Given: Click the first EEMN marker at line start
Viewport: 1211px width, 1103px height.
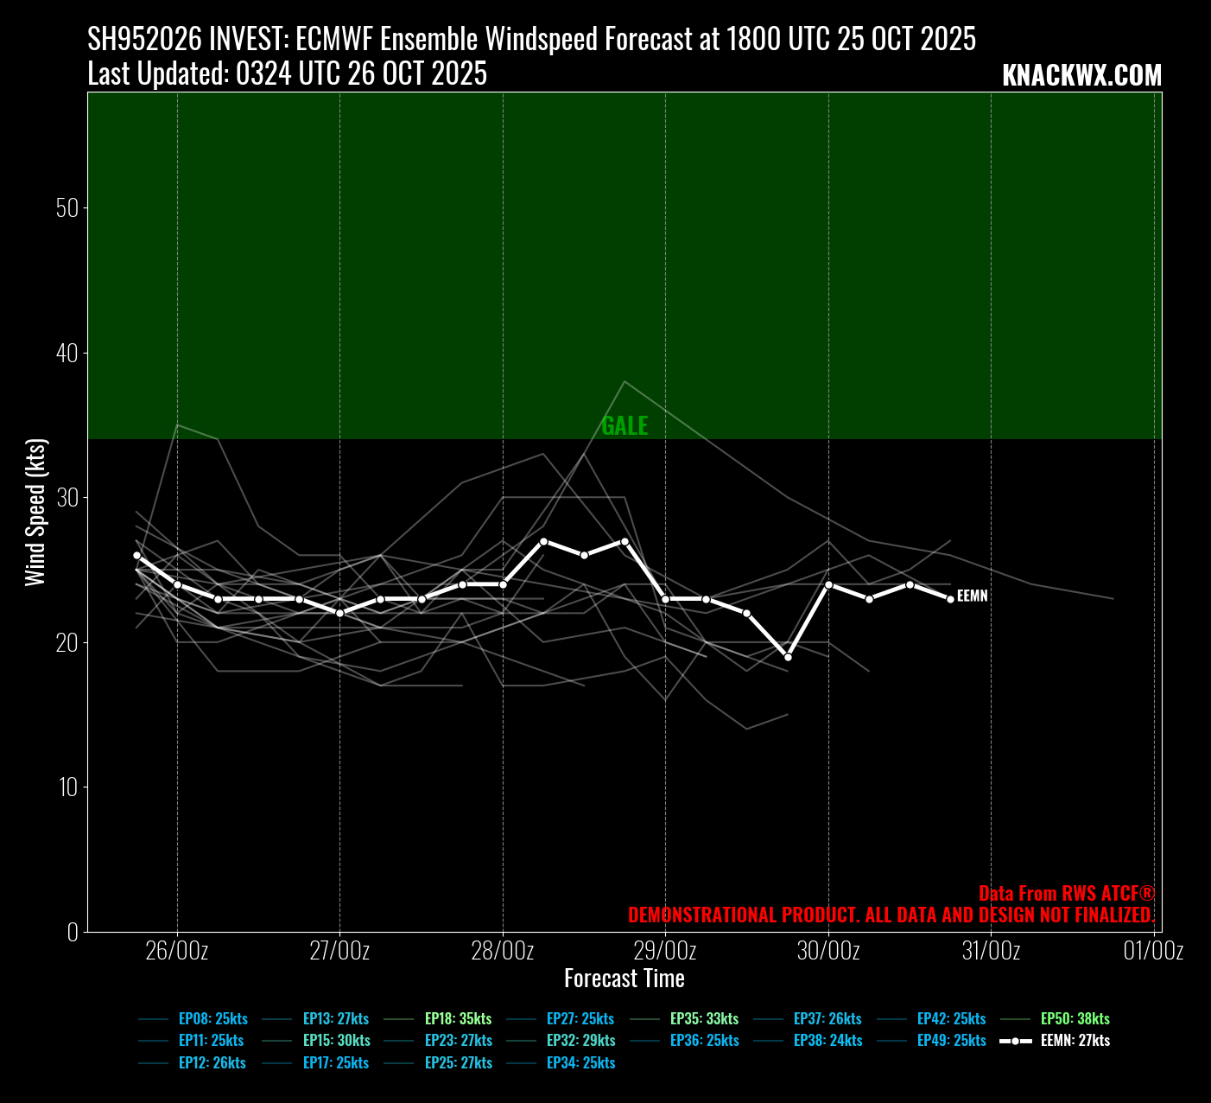Looking at the screenshot, I should (136, 556).
